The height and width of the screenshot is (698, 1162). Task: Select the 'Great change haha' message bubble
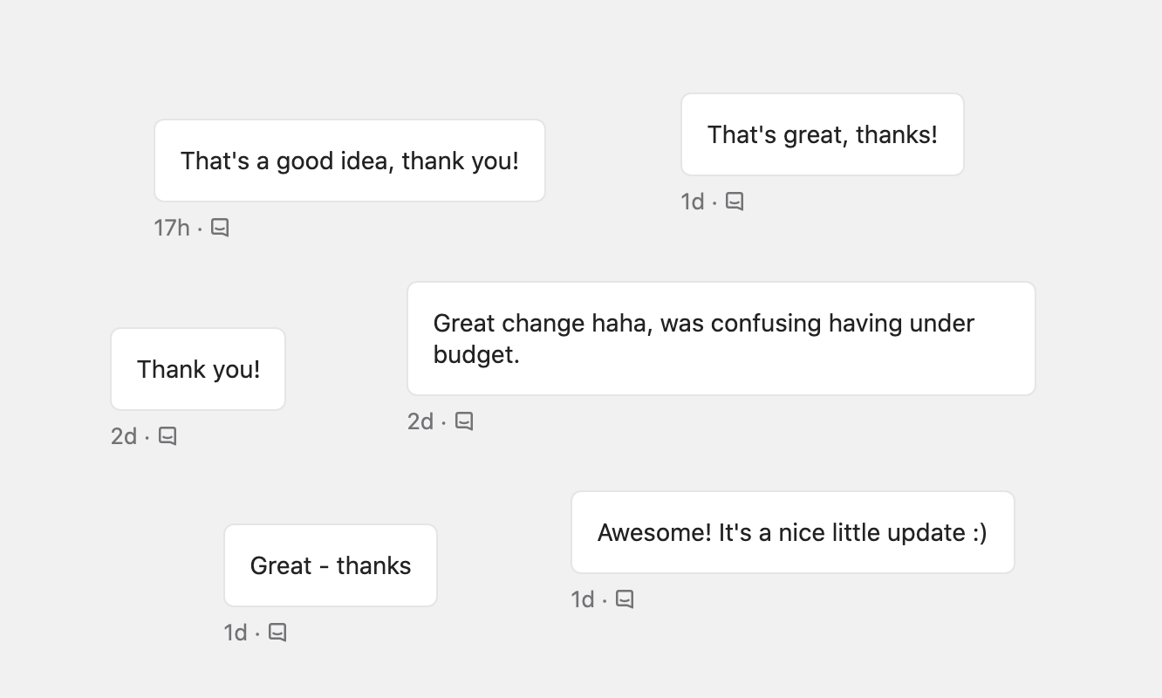tap(721, 339)
